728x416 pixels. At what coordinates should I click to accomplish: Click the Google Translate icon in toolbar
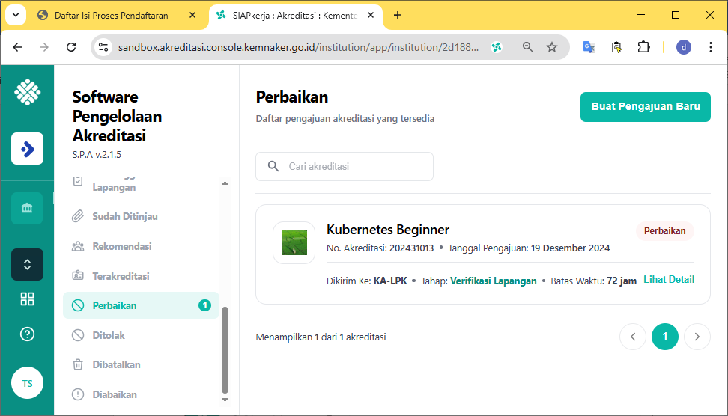tap(589, 47)
